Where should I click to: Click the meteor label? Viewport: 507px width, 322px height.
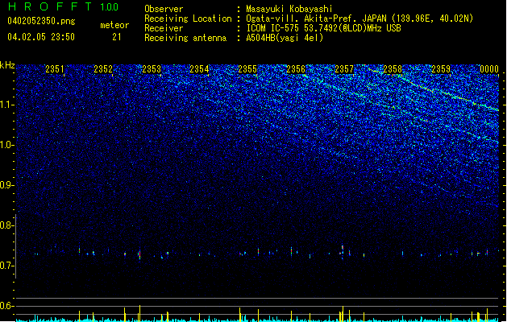coord(114,25)
